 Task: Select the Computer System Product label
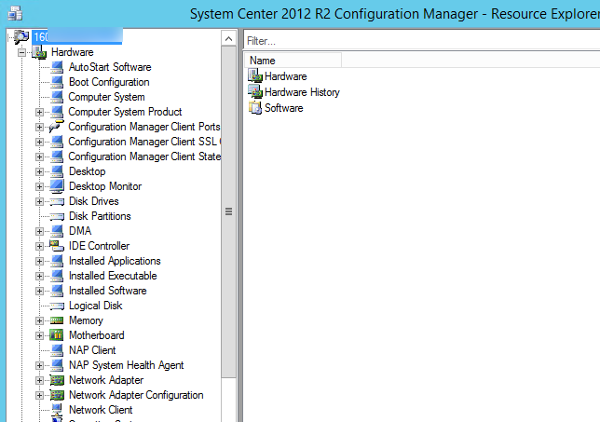(x=125, y=112)
